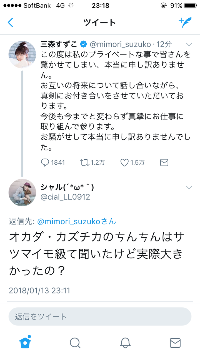Open the @cial_LL0912 handle
Viewport: 200px width, 356px height.
66,197
